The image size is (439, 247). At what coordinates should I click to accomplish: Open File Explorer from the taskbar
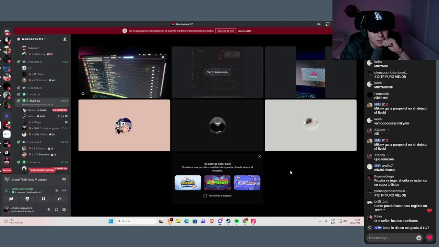pyautogui.click(x=178, y=221)
